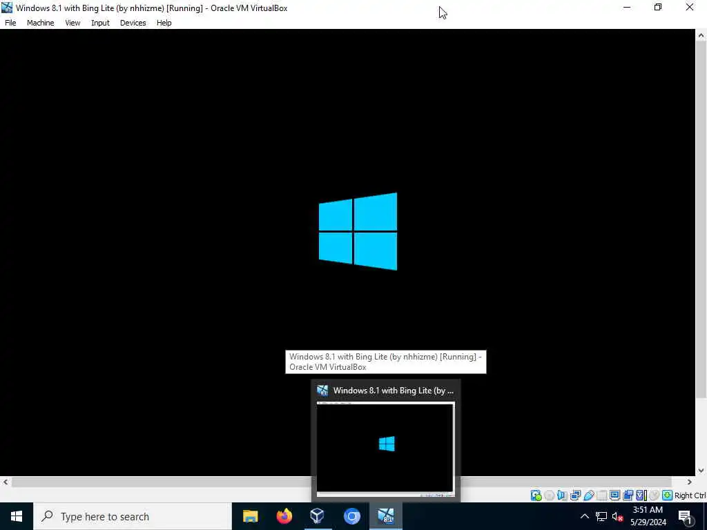Click the Windows logo inside the VM screen
This screenshot has width=707, height=530.
click(358, 231)
